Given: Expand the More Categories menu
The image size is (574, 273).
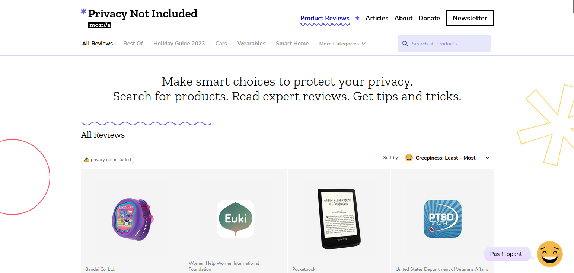Looking at the screenshot, I should (342, 44).
